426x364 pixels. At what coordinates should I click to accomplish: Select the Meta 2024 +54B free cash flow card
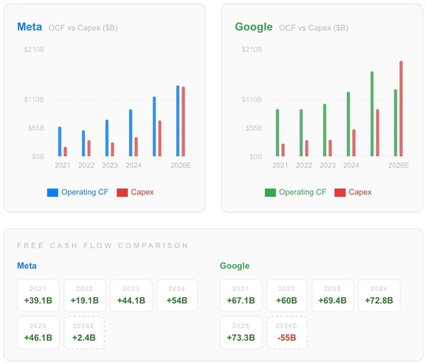click(177, 295)
